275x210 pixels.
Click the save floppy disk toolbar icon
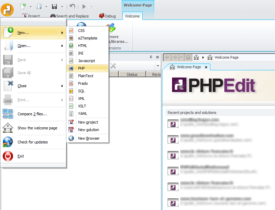(54, 7)
